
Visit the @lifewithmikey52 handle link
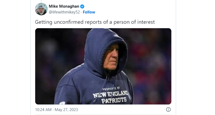tap(64, 12)
